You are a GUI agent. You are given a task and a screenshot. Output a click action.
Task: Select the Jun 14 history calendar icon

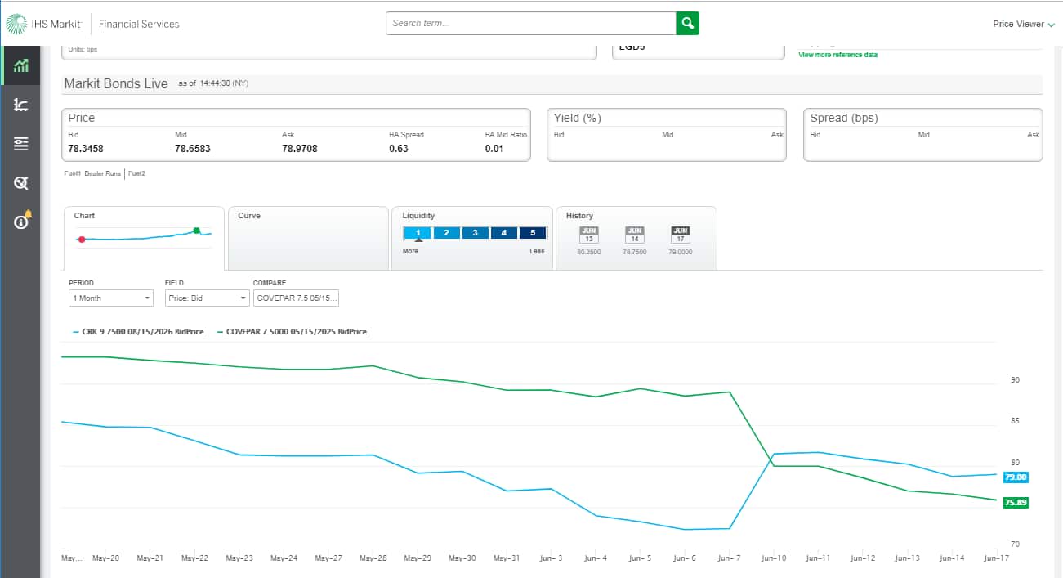pyautogui.click(x=635, y=235)
